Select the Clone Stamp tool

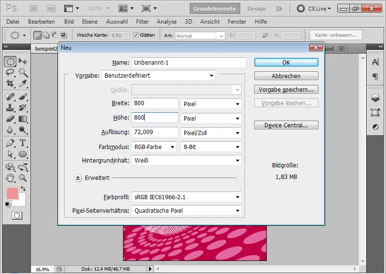tap(10, 108)
